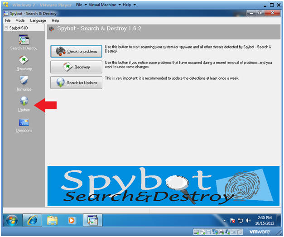Close the Spybot window
This screenshot has width=284, height=237.
pyautogui.click(x=272, y=13)
